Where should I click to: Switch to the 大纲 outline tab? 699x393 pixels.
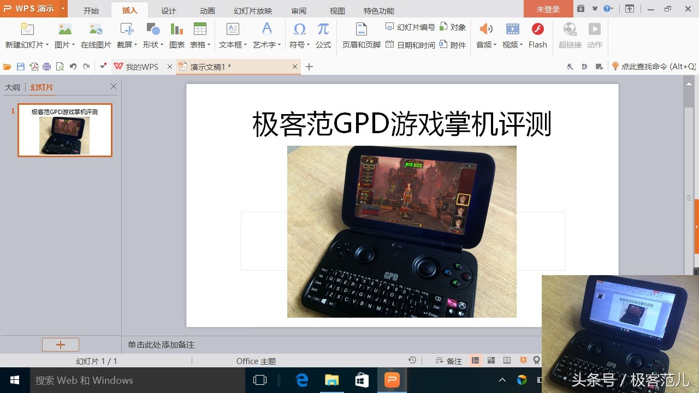(13, 87)
